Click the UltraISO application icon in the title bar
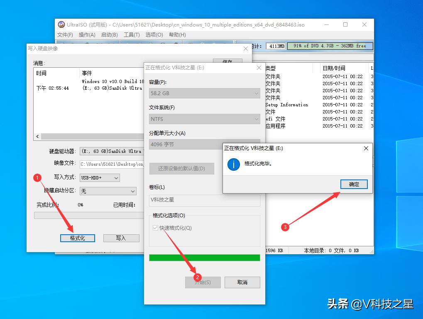Screen dimensions: 423x319 pos(61,25)
